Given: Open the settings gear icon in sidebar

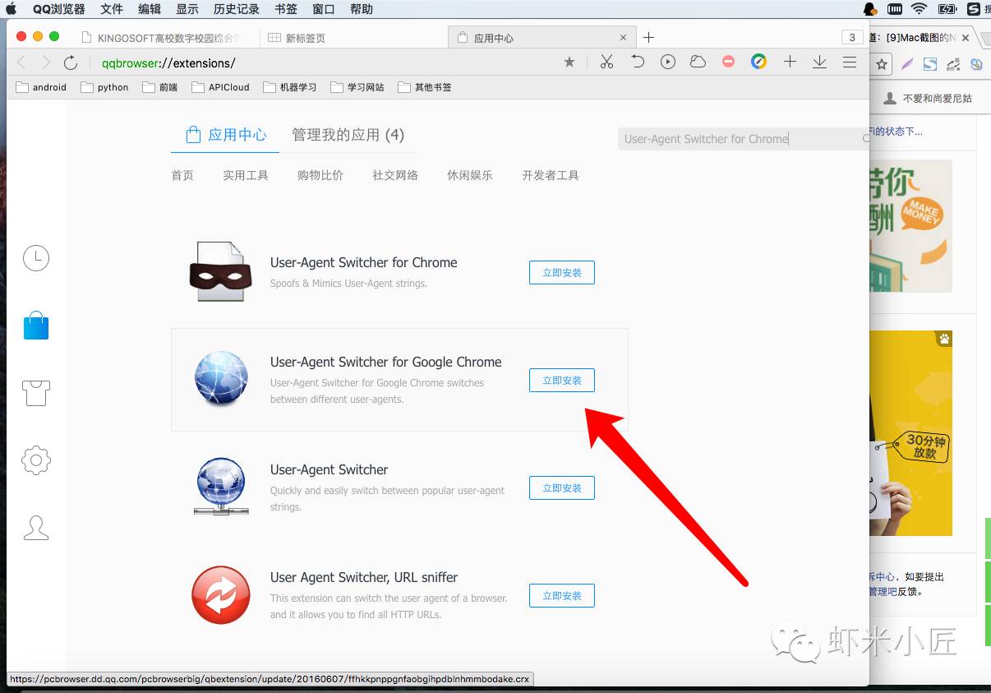Looking at the screenshot, I should click(x=36, y=460).
